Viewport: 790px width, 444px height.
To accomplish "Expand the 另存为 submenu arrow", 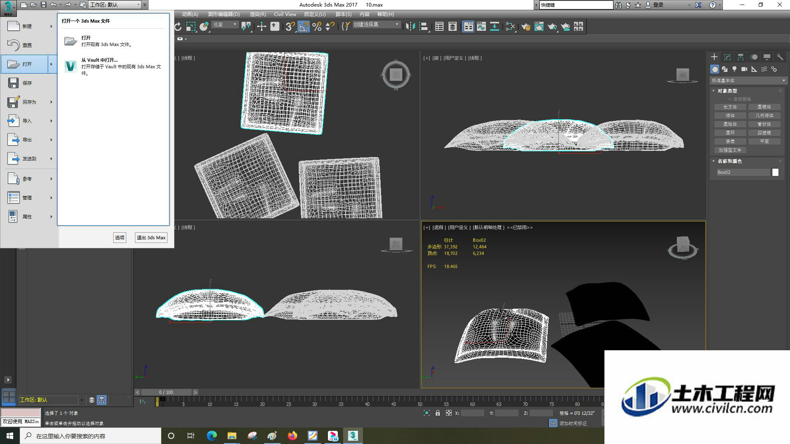I will tap(51, 102).
